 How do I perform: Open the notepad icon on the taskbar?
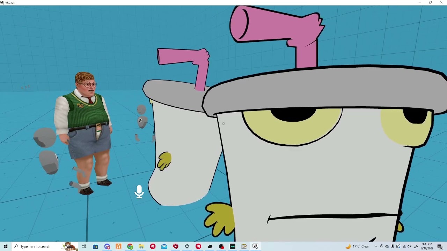[x=244, y=246]
